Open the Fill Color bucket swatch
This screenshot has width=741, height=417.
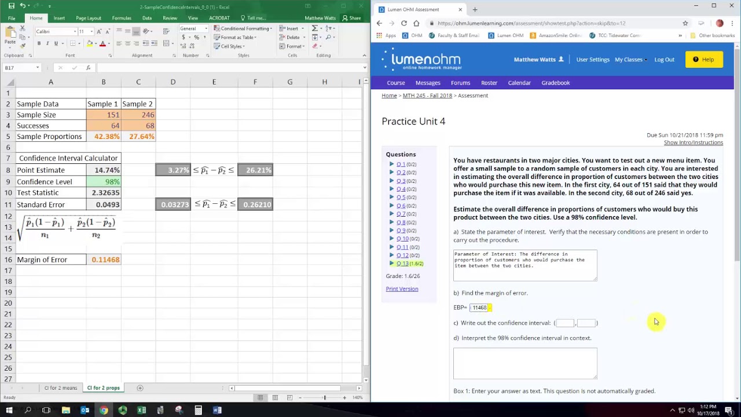pyautogui.click(x=89, y=43)
